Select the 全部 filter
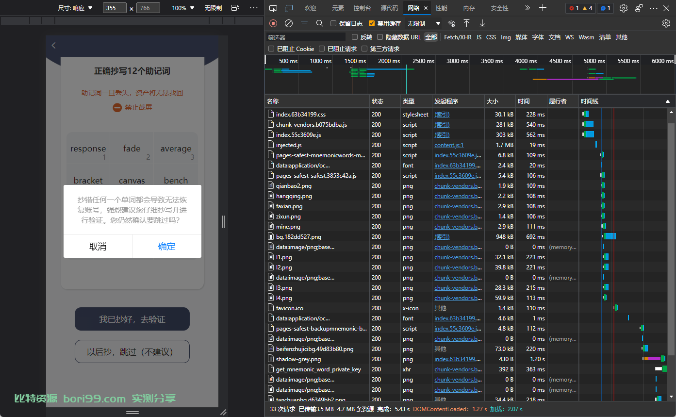 (x=431, y=37)
